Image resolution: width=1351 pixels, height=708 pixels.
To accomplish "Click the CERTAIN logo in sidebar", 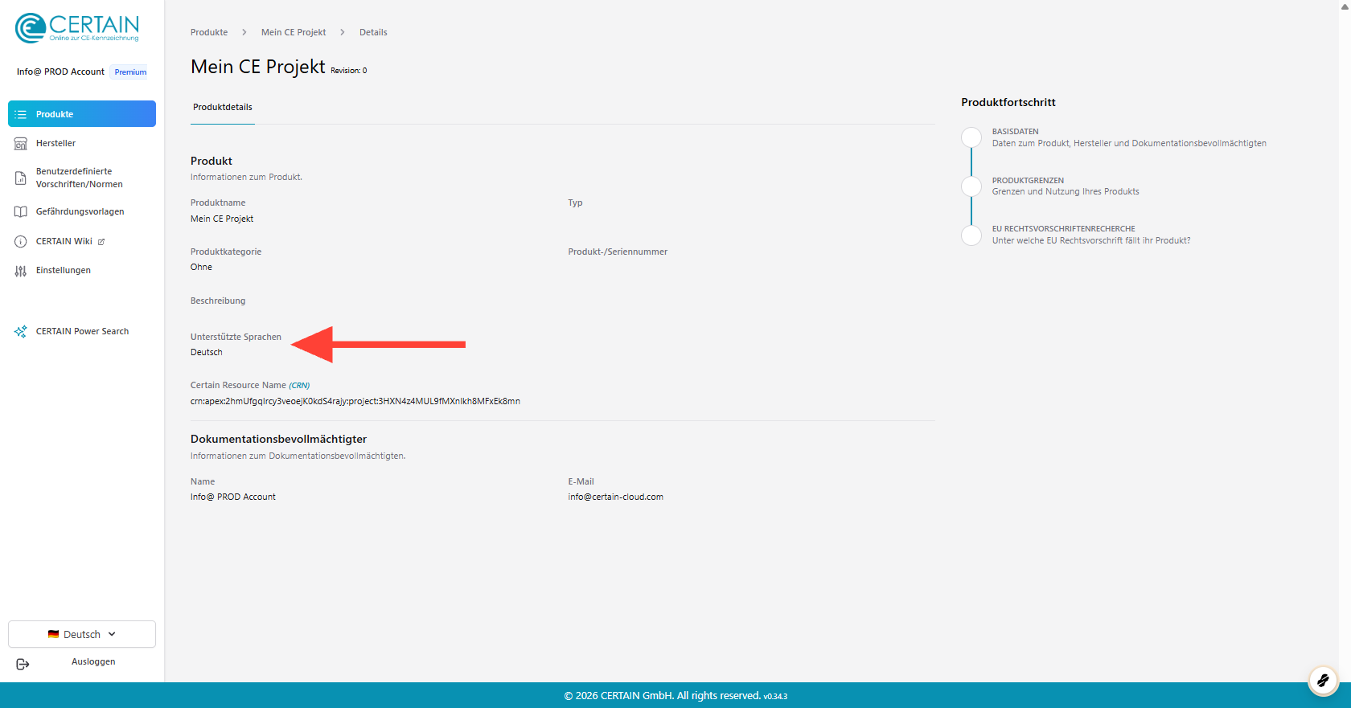I will tap(77, 28).
